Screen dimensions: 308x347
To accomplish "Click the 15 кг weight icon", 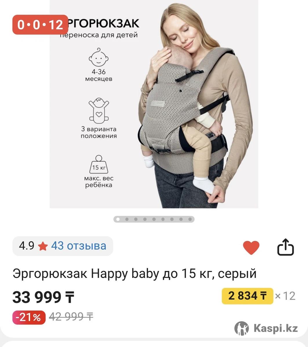I will (x=99, y=164).
